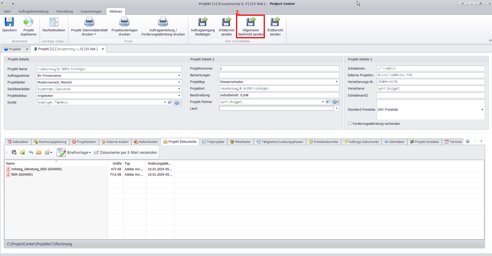
Task: Open the Nachkalkulation tool
Action: coord(54,22)
